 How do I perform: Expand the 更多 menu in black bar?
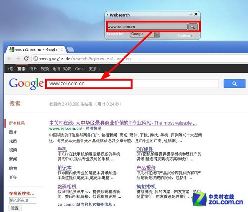(94, 69)
